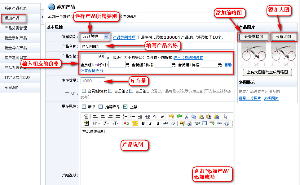Center-align text with the toolbar icon

coord(103,117)
